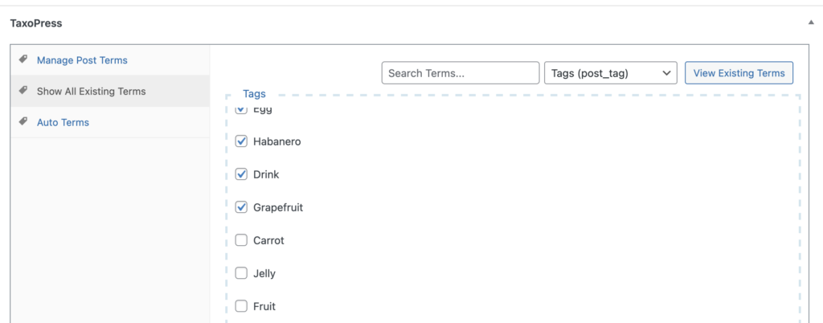This screenshot has height=323, width=823.
Task: Uncheck the Habanero tag checkbox
Action: click(x=241, y=141)
